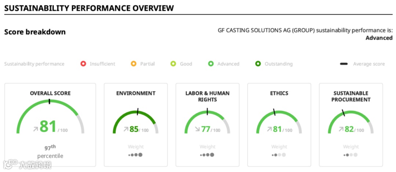This screenshot has height=172, width=396.
Task: Select the OVERALL SCORE card title
Action: coord(50,94)
